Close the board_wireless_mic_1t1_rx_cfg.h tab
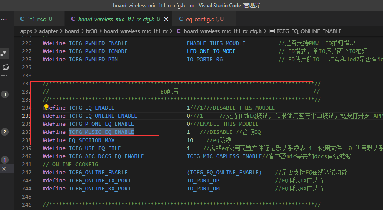 point(166,19)
